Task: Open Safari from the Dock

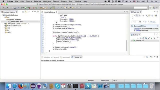Action: (x=14, y=86)
